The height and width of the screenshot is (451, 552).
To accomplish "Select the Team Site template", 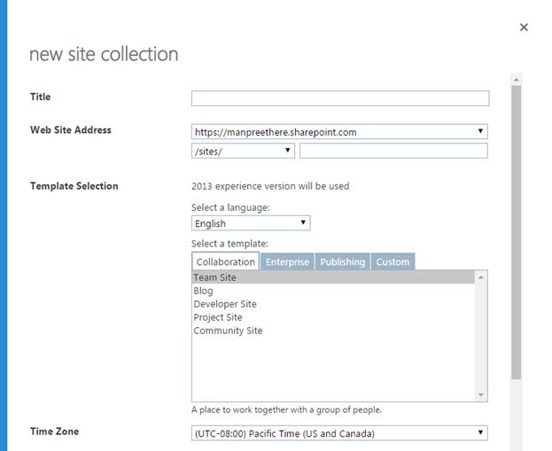I will pos(215,277).
